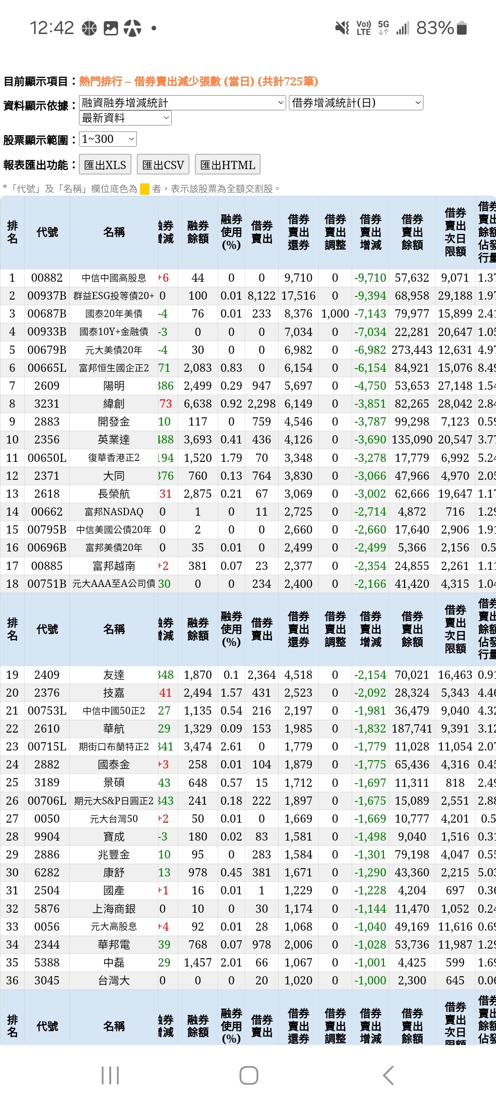Open stock 元大台灣50 link
496x1103 pixels.
click(x=114, y=819)
